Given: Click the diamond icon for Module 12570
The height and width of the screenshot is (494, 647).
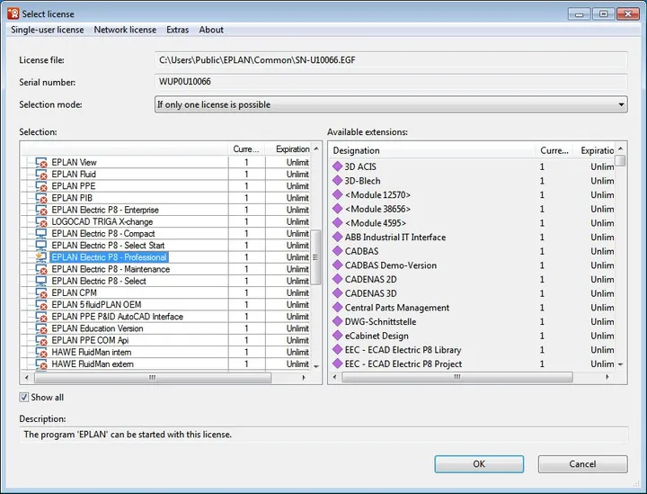Looking at the screenshot, I should pyautogui.click(x=338, y=194).
